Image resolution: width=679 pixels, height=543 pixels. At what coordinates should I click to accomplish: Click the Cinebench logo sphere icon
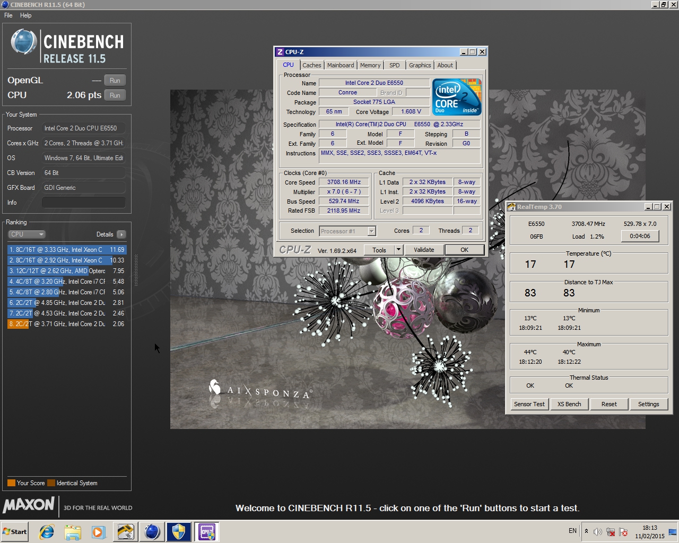point(24,42)
